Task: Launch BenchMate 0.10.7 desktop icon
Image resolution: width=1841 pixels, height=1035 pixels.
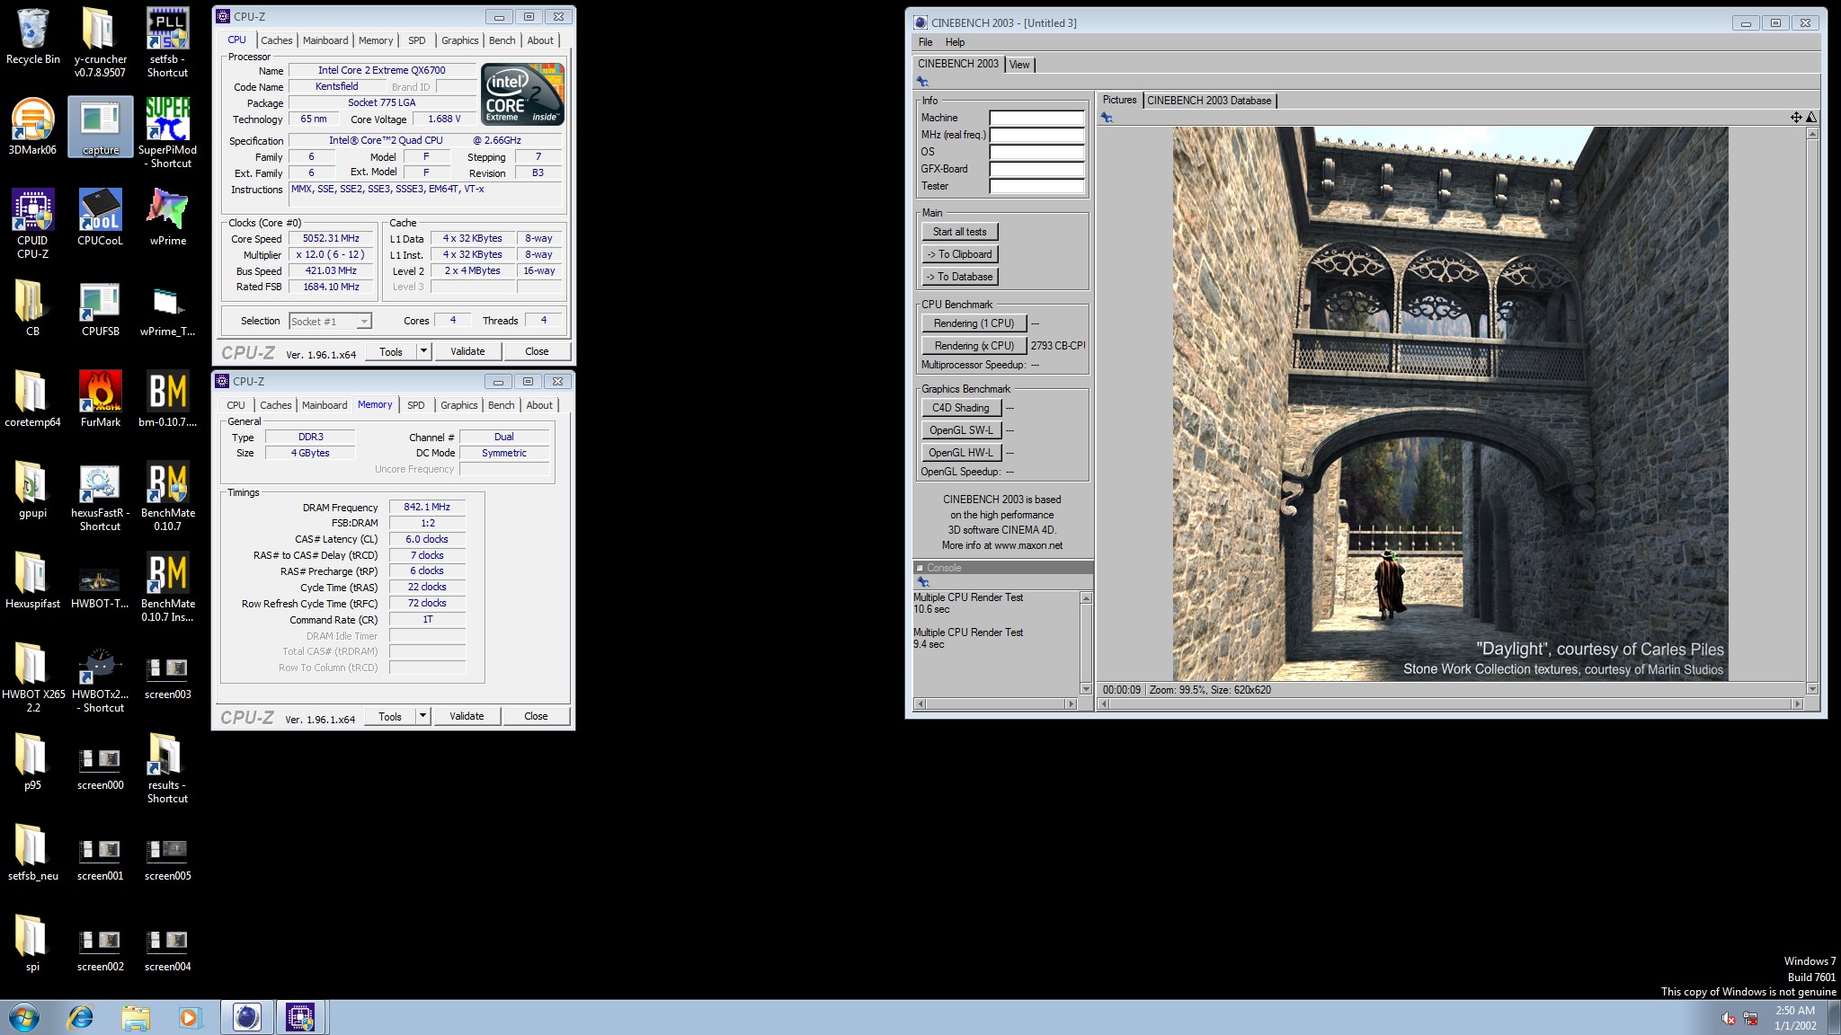Action: coord(167,496)
